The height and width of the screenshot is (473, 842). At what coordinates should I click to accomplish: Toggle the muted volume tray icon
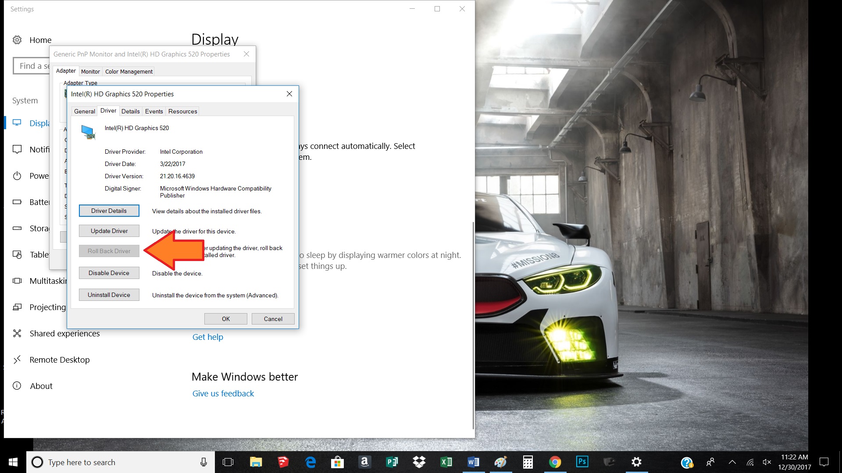(767, 462)
